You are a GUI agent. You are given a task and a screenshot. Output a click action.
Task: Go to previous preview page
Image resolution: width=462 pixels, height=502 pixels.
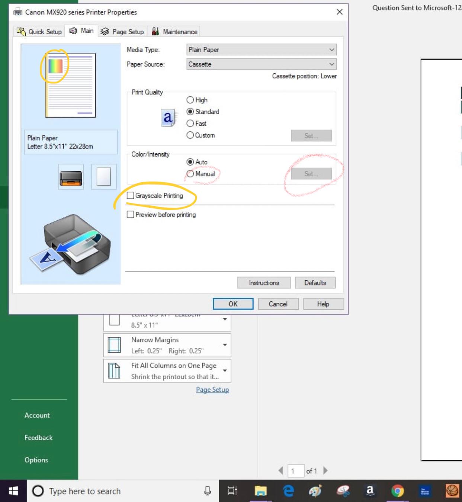coord(280,471)
